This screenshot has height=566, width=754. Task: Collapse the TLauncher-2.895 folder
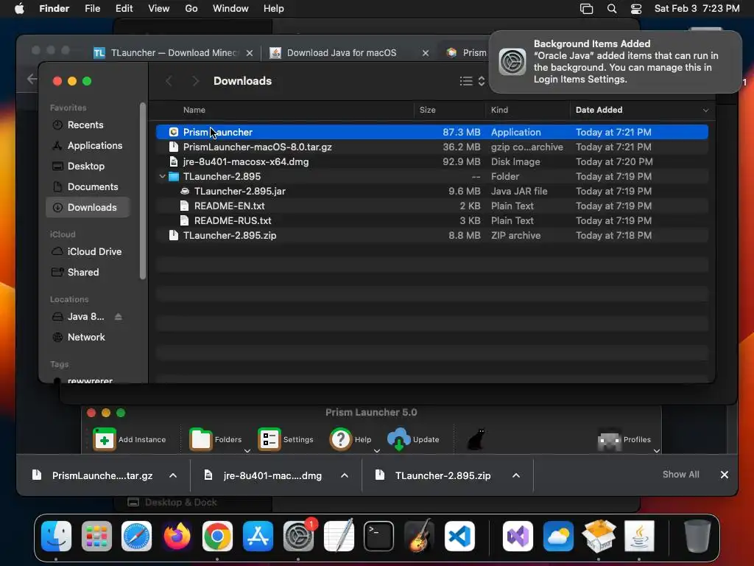162,177
